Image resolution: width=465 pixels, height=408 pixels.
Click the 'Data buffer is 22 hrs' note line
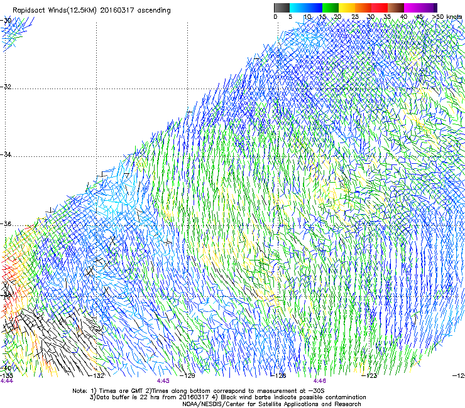(227, 397)
